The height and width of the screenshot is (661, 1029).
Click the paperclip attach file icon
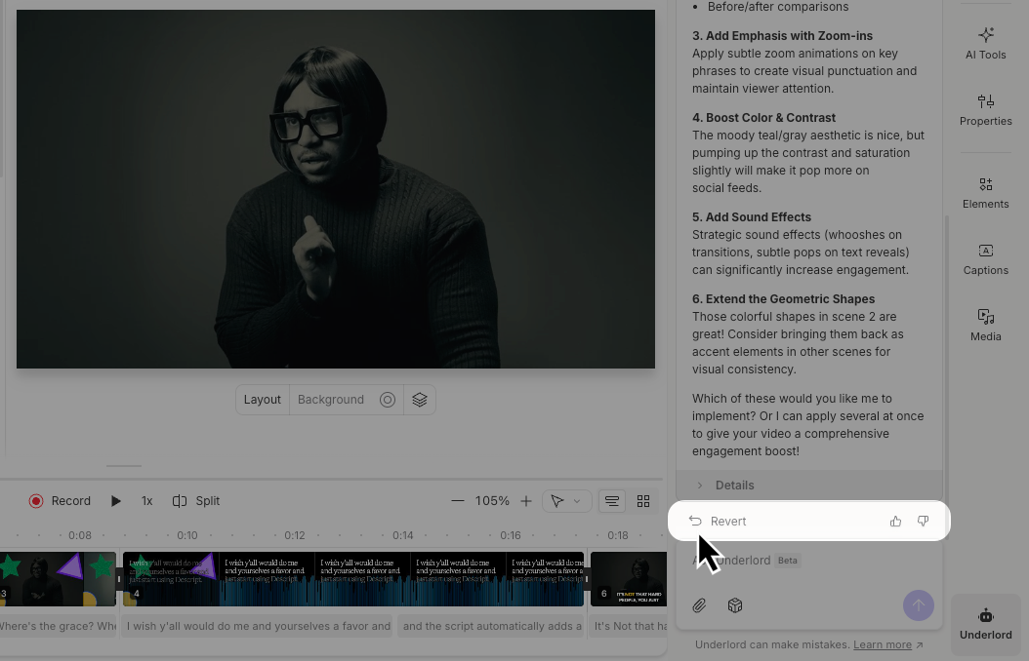point(699,605)
